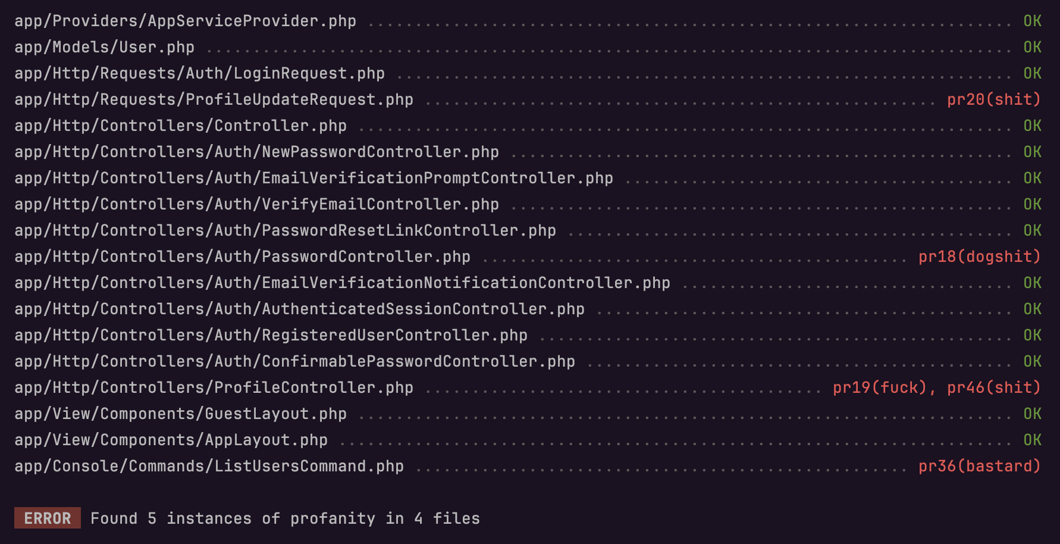Open the EmailVerificationPromptController.php path

click(x=313, y=178)
